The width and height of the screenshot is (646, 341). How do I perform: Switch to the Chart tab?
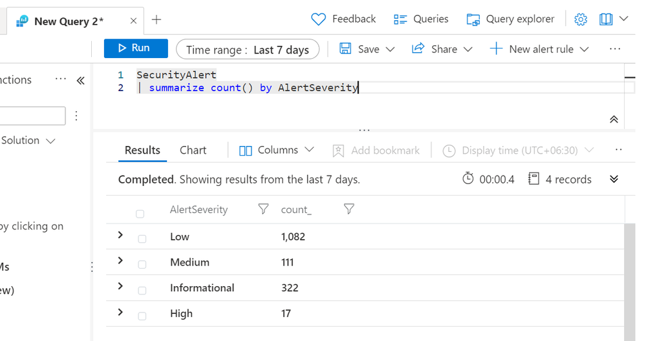tap(193, 150)
